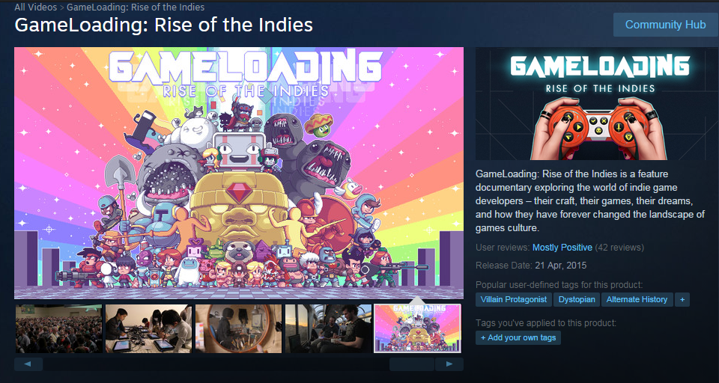Show the round mirror workshop thumbnail

(238, 328)
